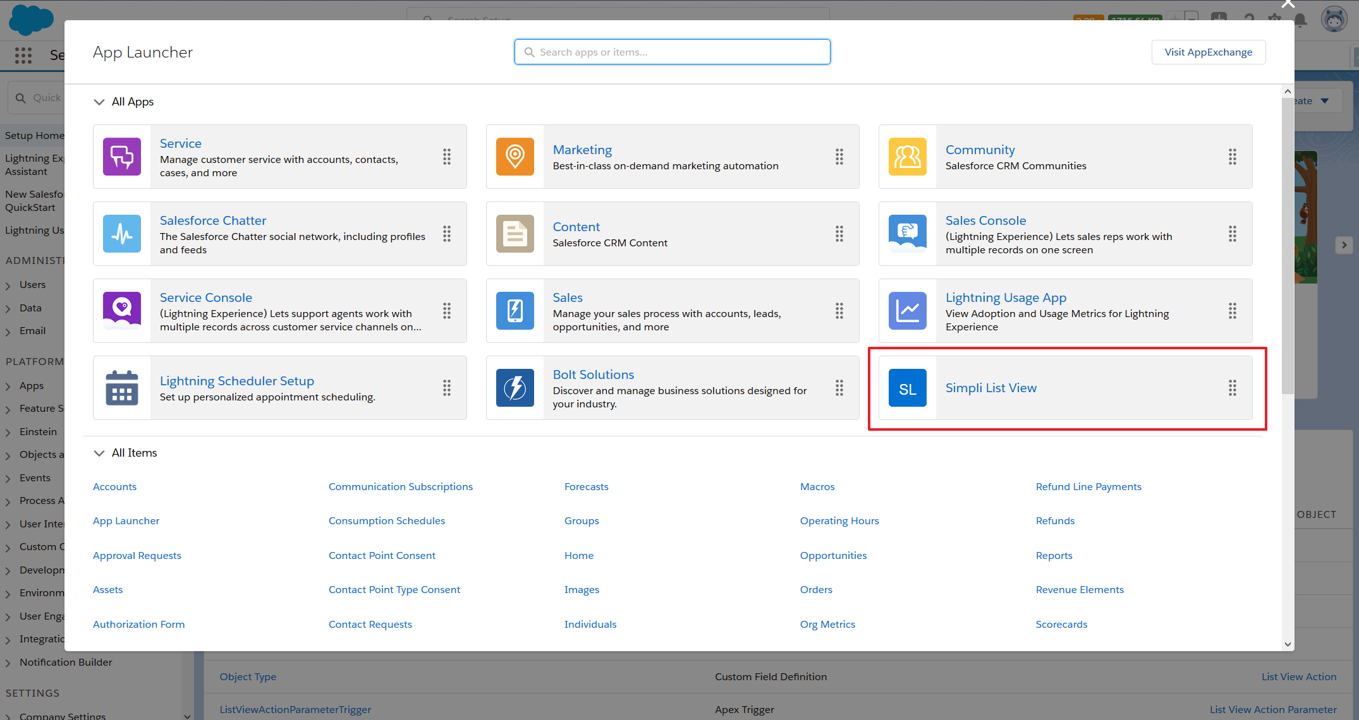Open the Service app icon

point(122,157)
